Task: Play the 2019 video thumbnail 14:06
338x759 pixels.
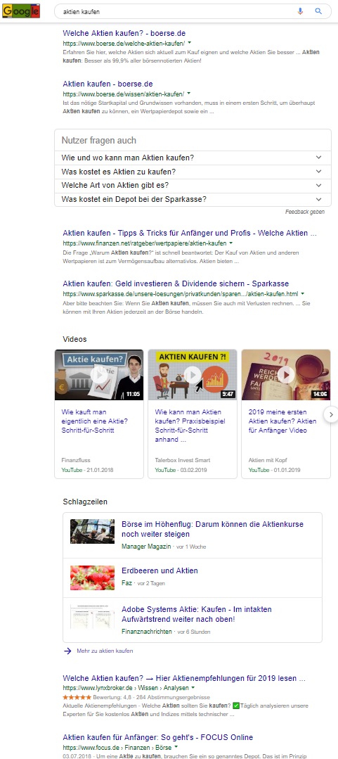Action: (x=286, y=375)
